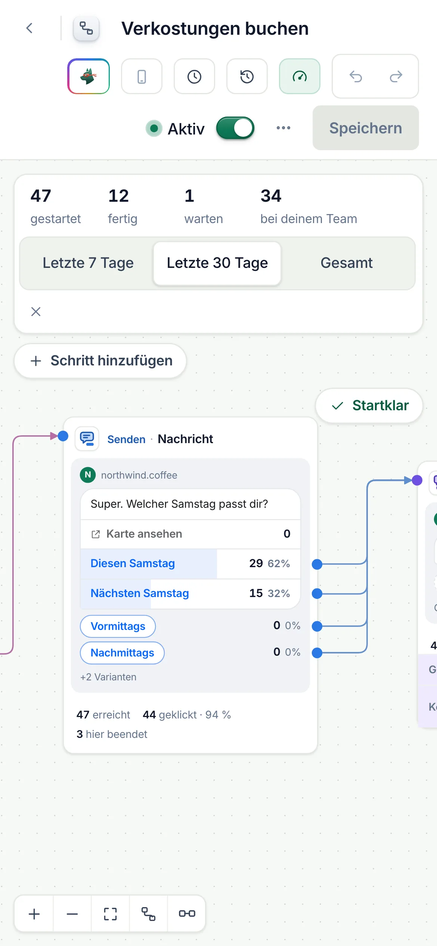Screen dimensions: 437x946
Task: Open the three-dot more options menu
Action: click(283, 128)
